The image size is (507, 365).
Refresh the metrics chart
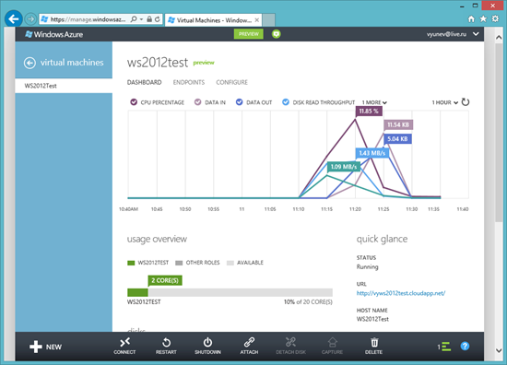click(466, 102)
